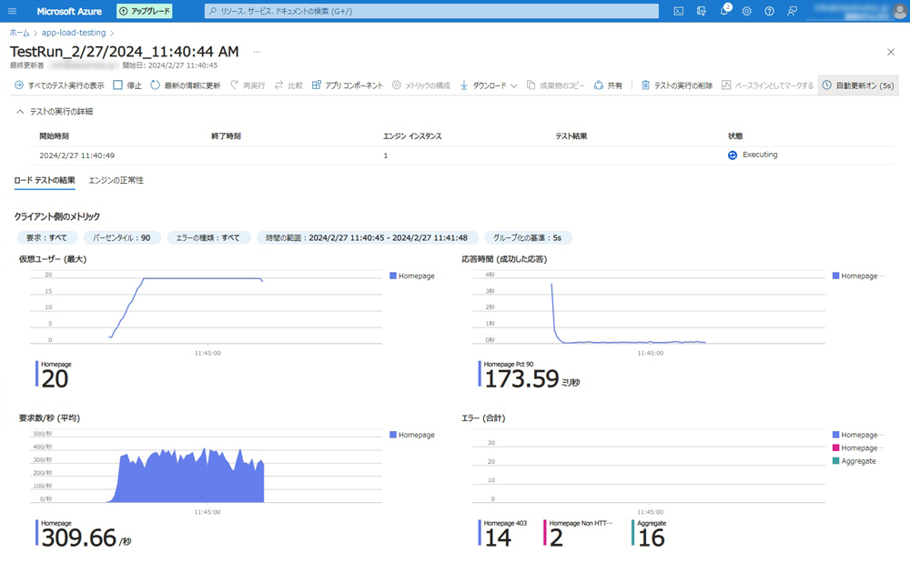Click the 共有 share button
The height and width of the screenshot is (562, 910).
point(608,85)
